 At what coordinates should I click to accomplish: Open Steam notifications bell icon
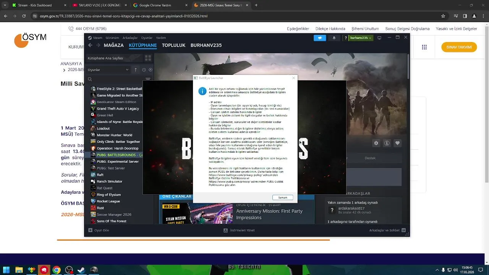[334, 38]
